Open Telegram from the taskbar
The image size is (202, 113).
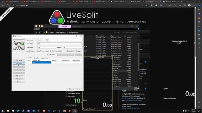(34, 111)
